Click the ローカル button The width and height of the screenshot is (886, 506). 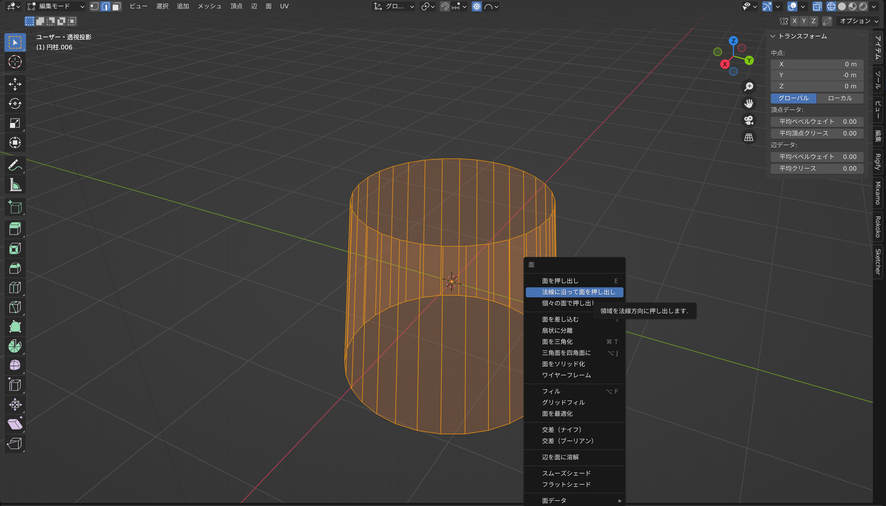[x=840, y=98]
